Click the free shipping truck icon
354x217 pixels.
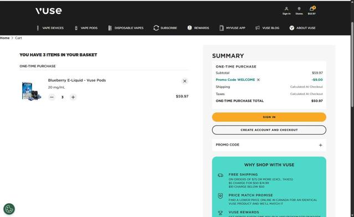220,175
